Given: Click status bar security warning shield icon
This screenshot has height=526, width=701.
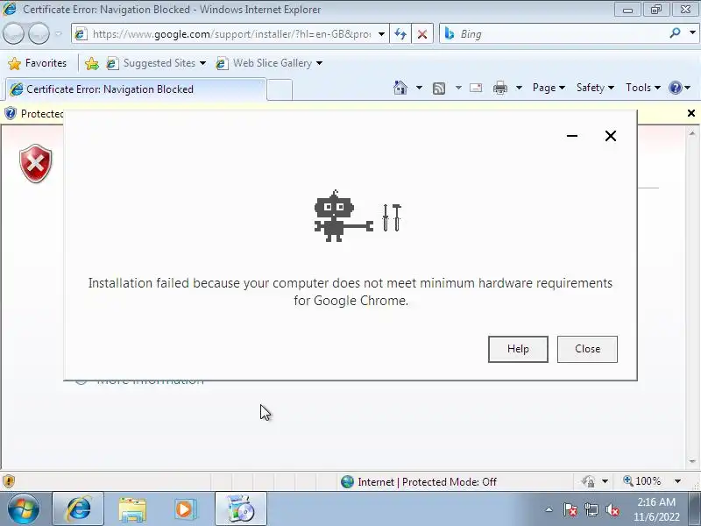Looking at the screenshot, I should 9,481.
